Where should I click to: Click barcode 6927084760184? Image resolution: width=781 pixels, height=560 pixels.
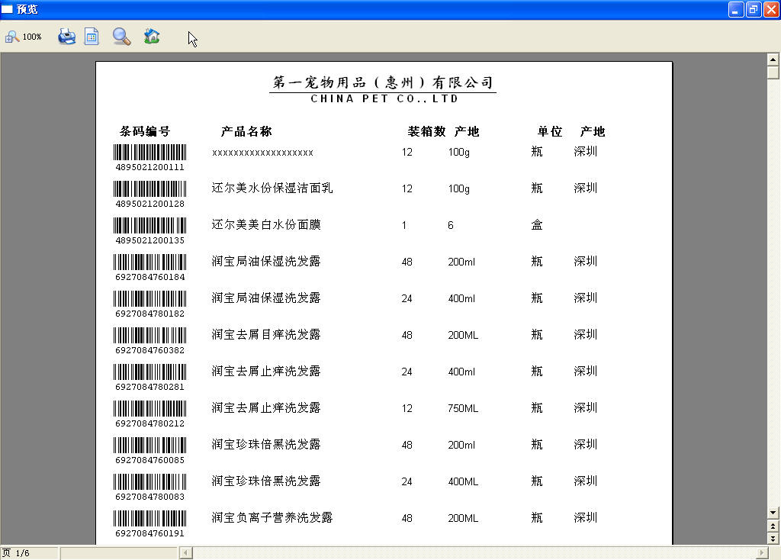[x=150, y=268]
